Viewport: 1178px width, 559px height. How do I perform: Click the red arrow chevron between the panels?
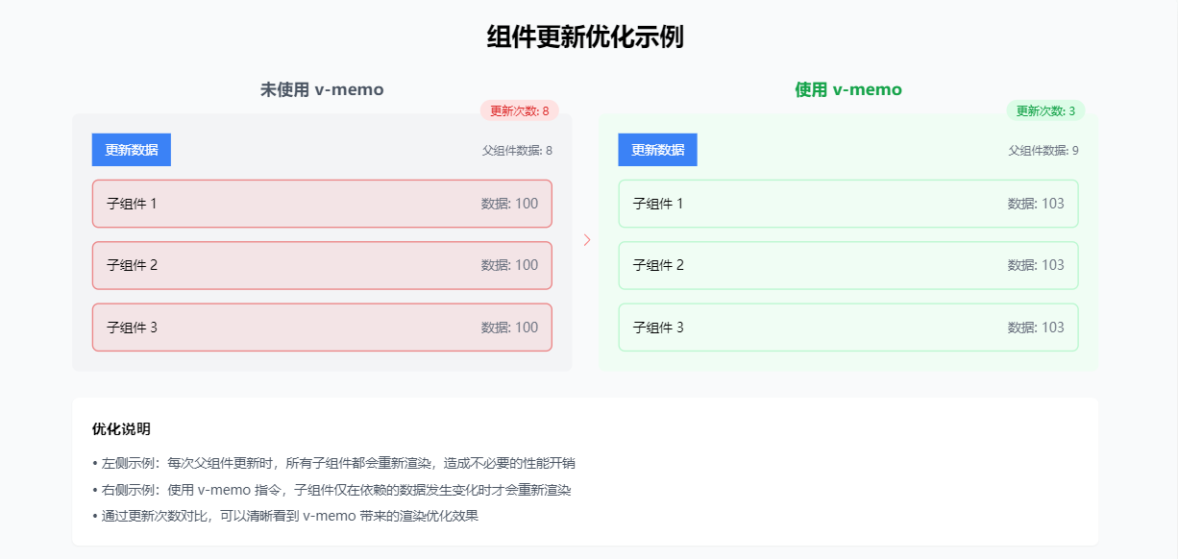587,240
